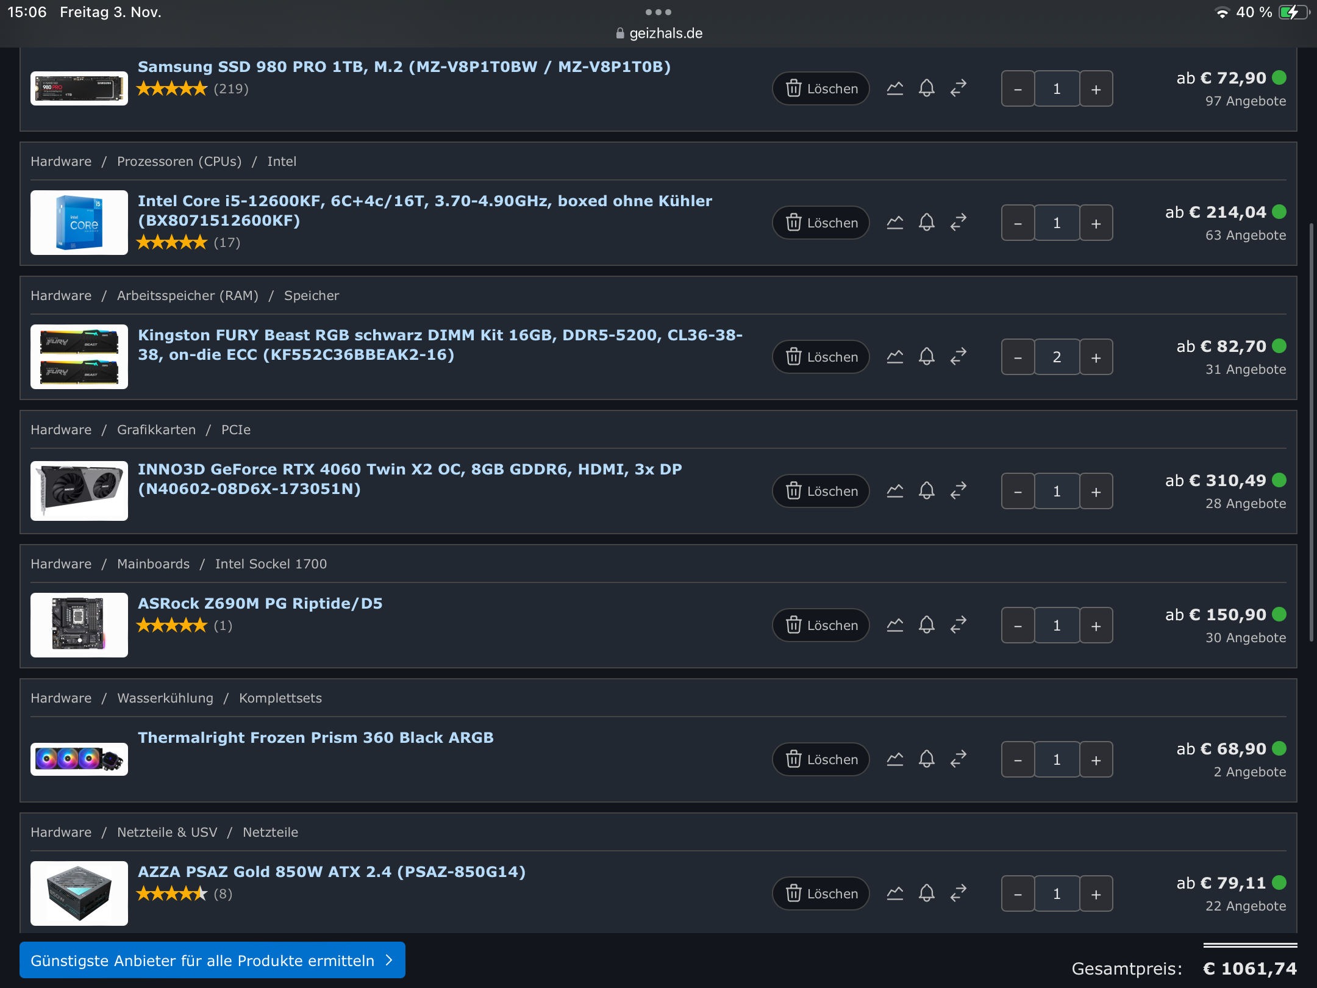Viewport: 1317px width, 988px height.
Task: Open Thermalright Frozen Prism 360 Black ARGB link
Action: (x=315, y=737)
